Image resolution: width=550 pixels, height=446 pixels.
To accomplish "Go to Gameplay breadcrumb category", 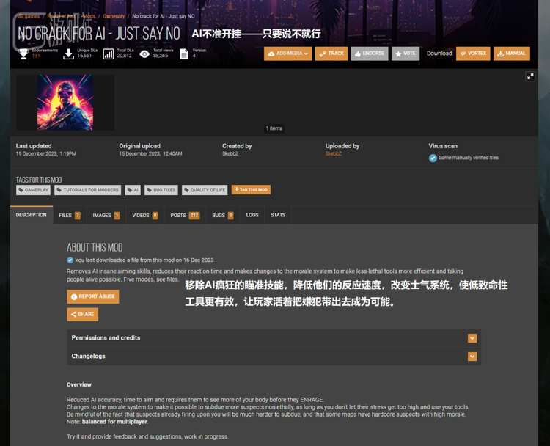I will 114,16.
